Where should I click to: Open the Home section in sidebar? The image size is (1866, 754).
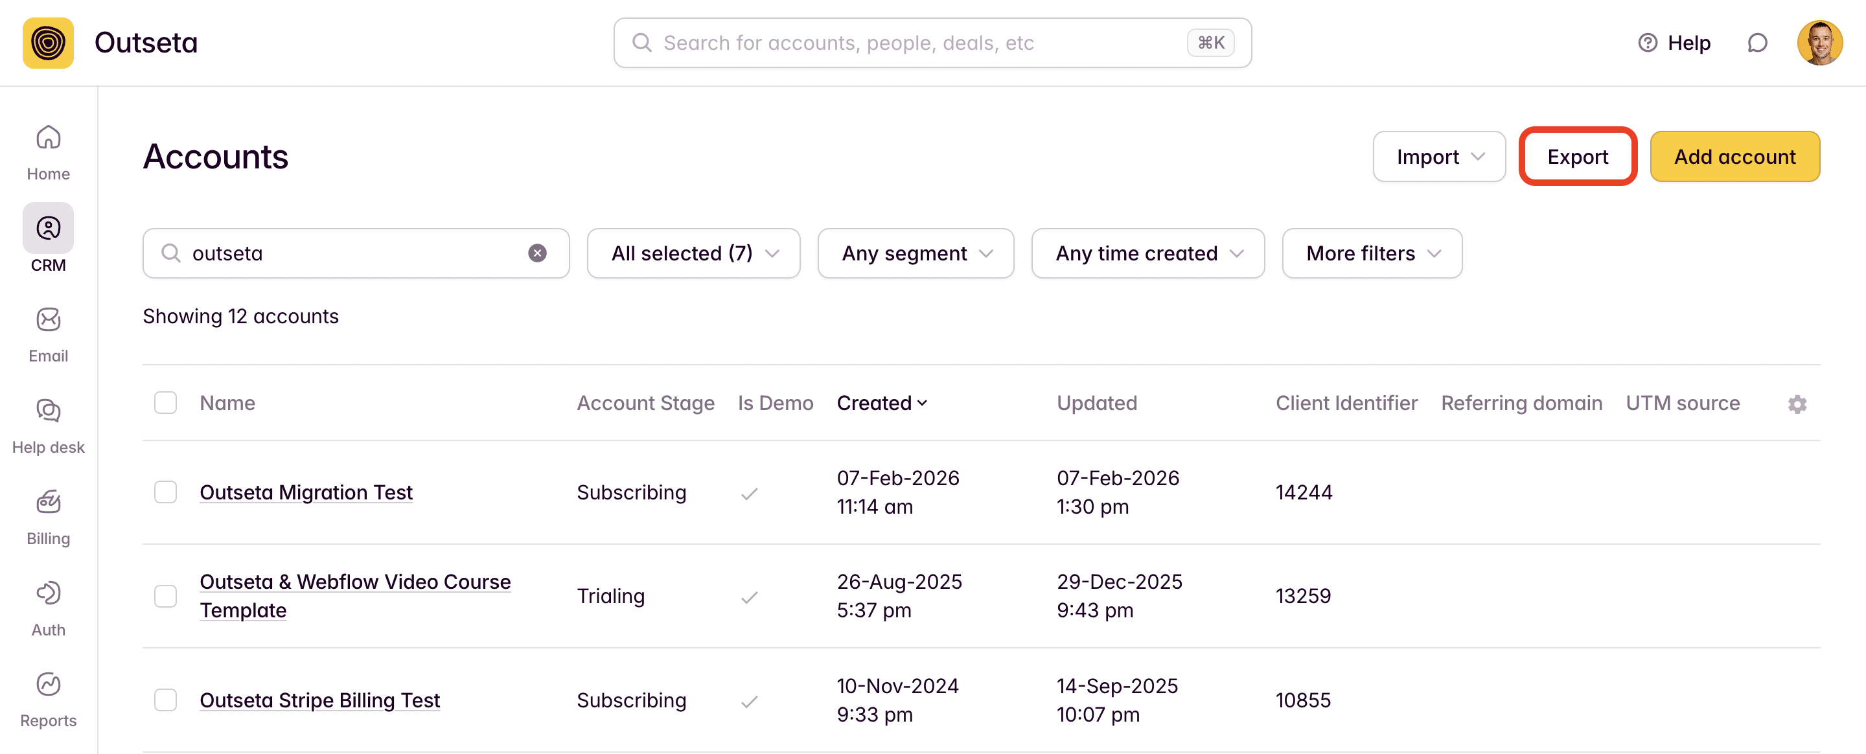(x=48, y=152)
